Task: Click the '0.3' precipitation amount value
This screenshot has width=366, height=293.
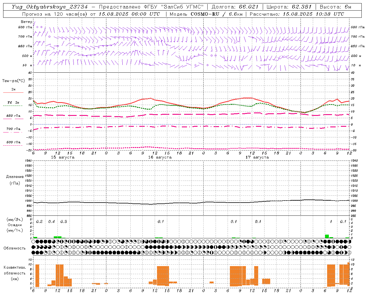Action: pyautogui.click(x=63, y=222)
